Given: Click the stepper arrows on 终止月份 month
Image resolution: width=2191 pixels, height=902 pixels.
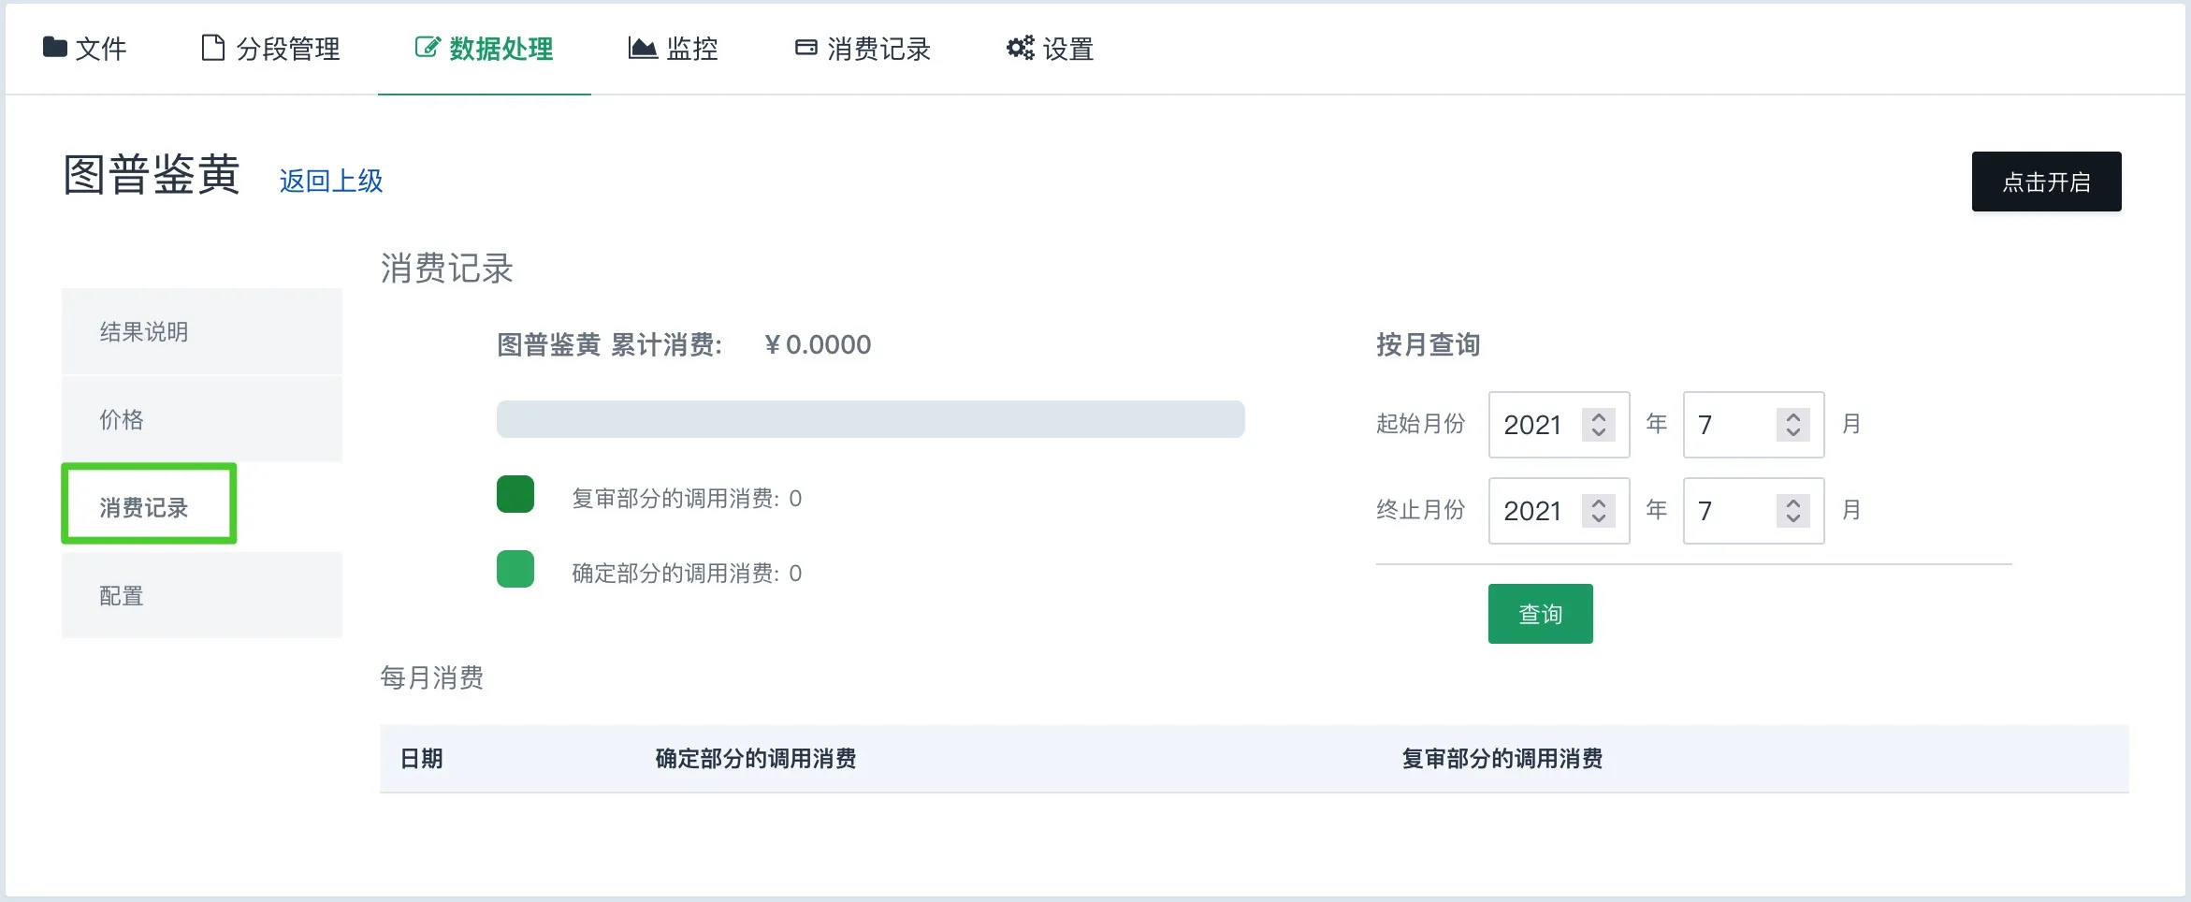Looking at the screenshot, I should click(x=1792, y=511).
